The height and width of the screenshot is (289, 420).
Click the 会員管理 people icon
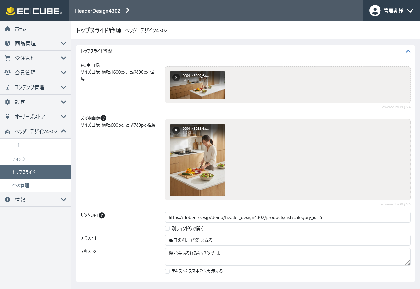(x=8, y=73)
